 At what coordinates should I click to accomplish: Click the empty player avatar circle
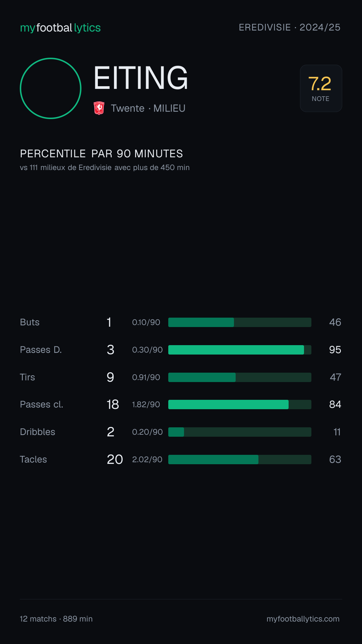pyautogui.click(x=51, y=88)
